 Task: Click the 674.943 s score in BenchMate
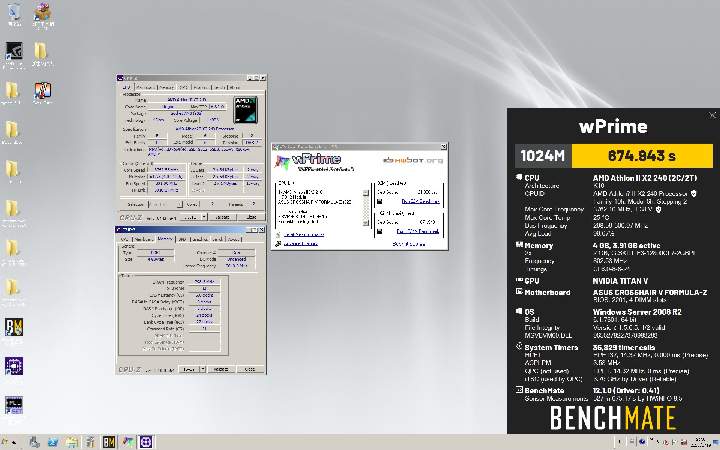coord(642,156)
